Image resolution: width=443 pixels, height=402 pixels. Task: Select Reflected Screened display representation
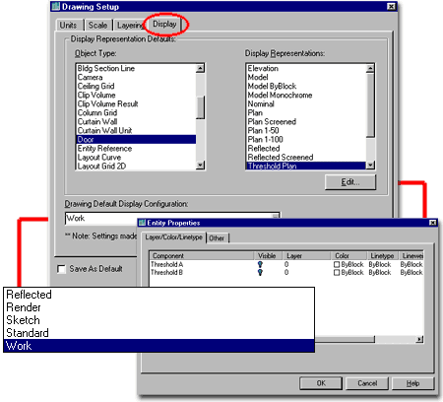tap(306, 158)
